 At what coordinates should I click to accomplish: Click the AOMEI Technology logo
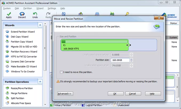[x=169, y=15]
